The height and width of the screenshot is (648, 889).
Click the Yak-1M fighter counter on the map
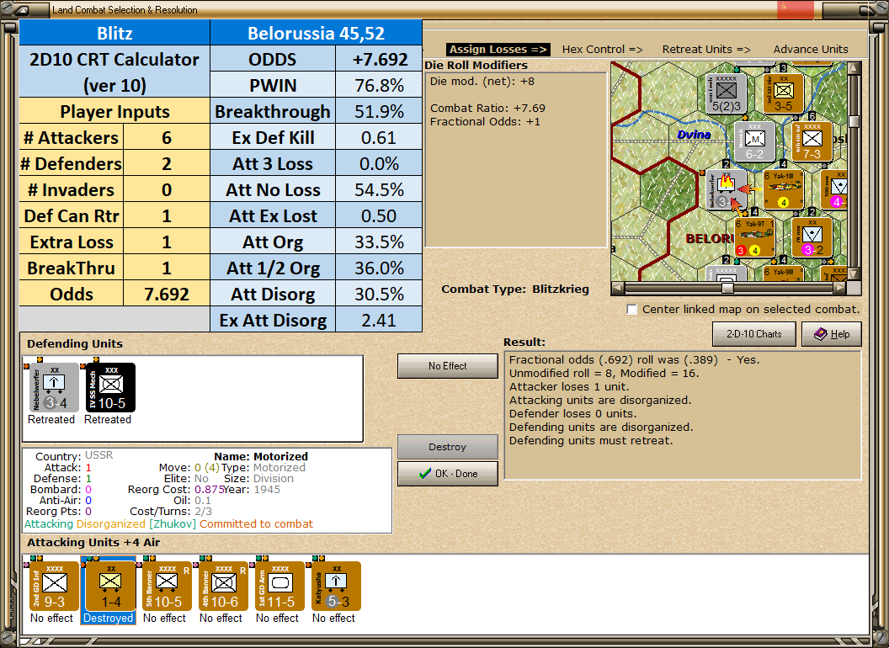pyautogui.click(x=784, y=189)
